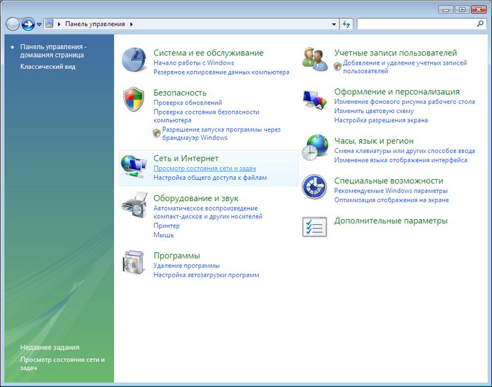The image size is (492, 387).
Task: Click Начало работы с Windows
Action: [193, 63]
